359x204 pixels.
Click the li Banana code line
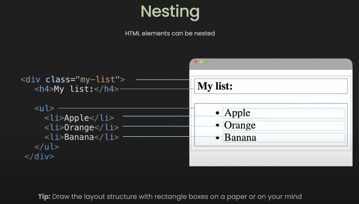[82, 137]
